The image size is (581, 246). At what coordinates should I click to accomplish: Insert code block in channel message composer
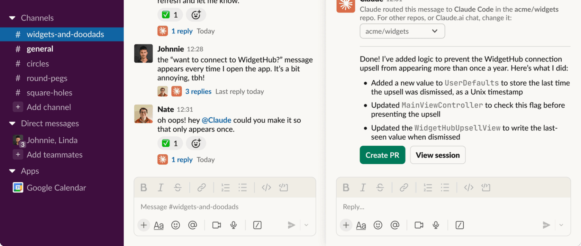284,188
